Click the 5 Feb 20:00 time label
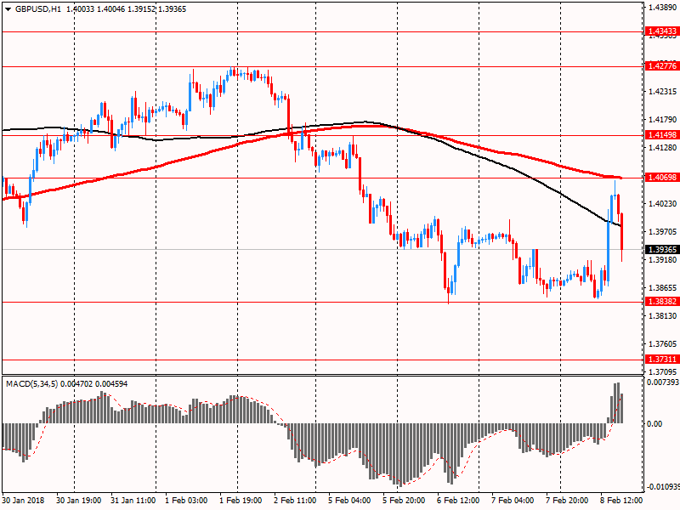The image size is (680, 510). [x=404, y=500]
